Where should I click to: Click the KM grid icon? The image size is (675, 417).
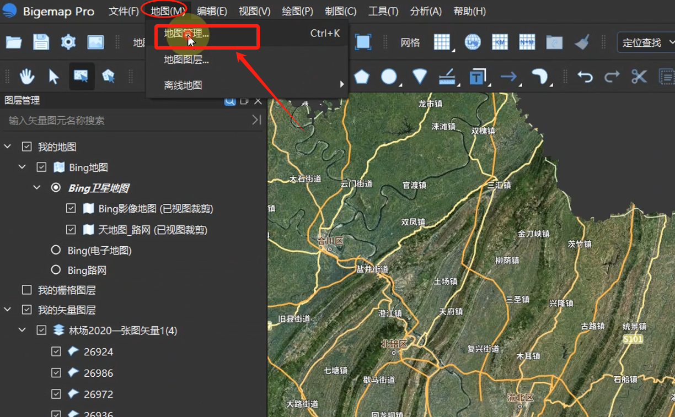[500, 42]
